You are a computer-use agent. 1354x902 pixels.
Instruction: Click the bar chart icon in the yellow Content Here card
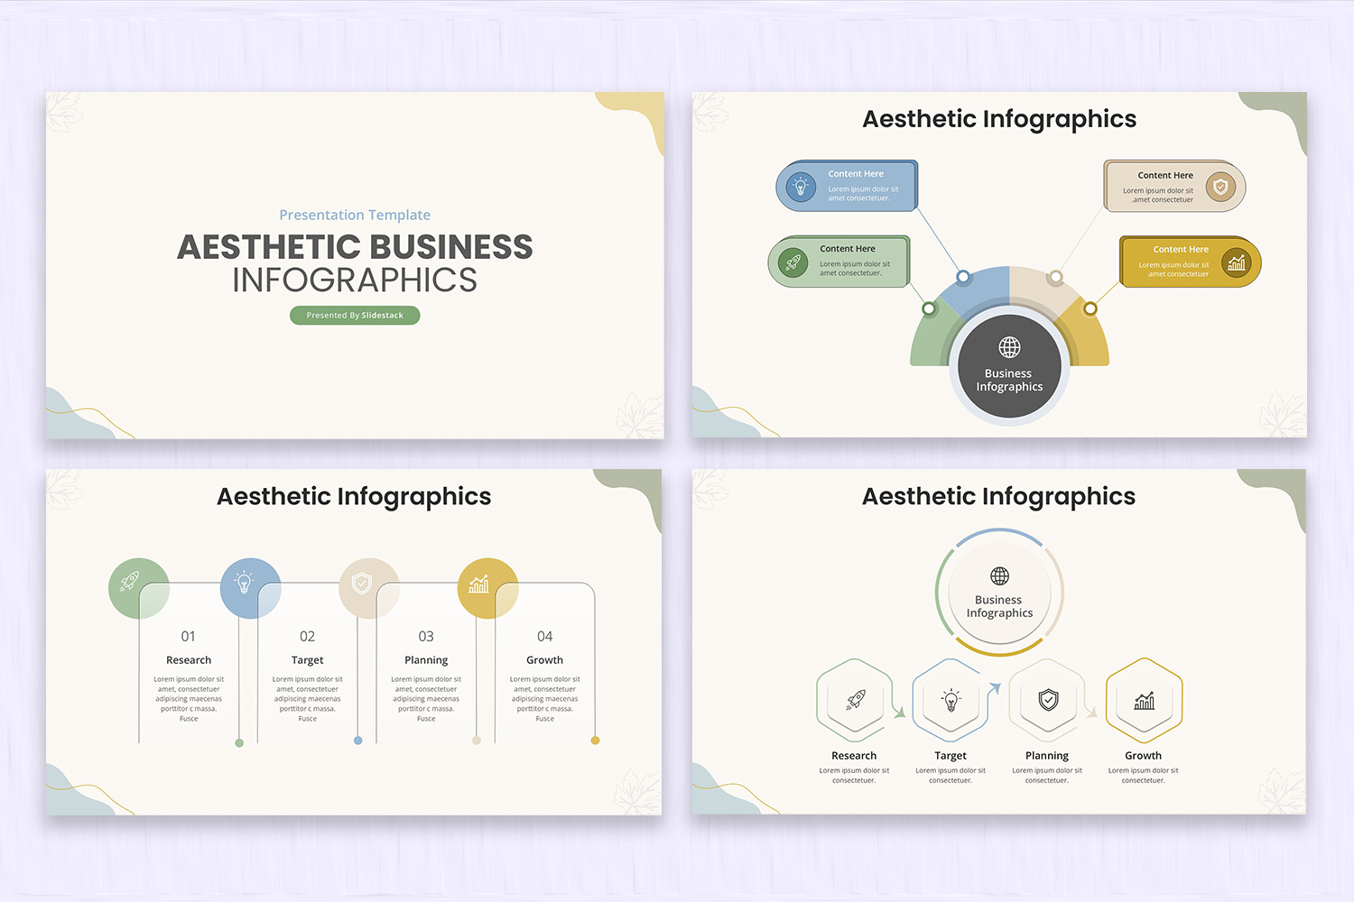(1237, 262)
